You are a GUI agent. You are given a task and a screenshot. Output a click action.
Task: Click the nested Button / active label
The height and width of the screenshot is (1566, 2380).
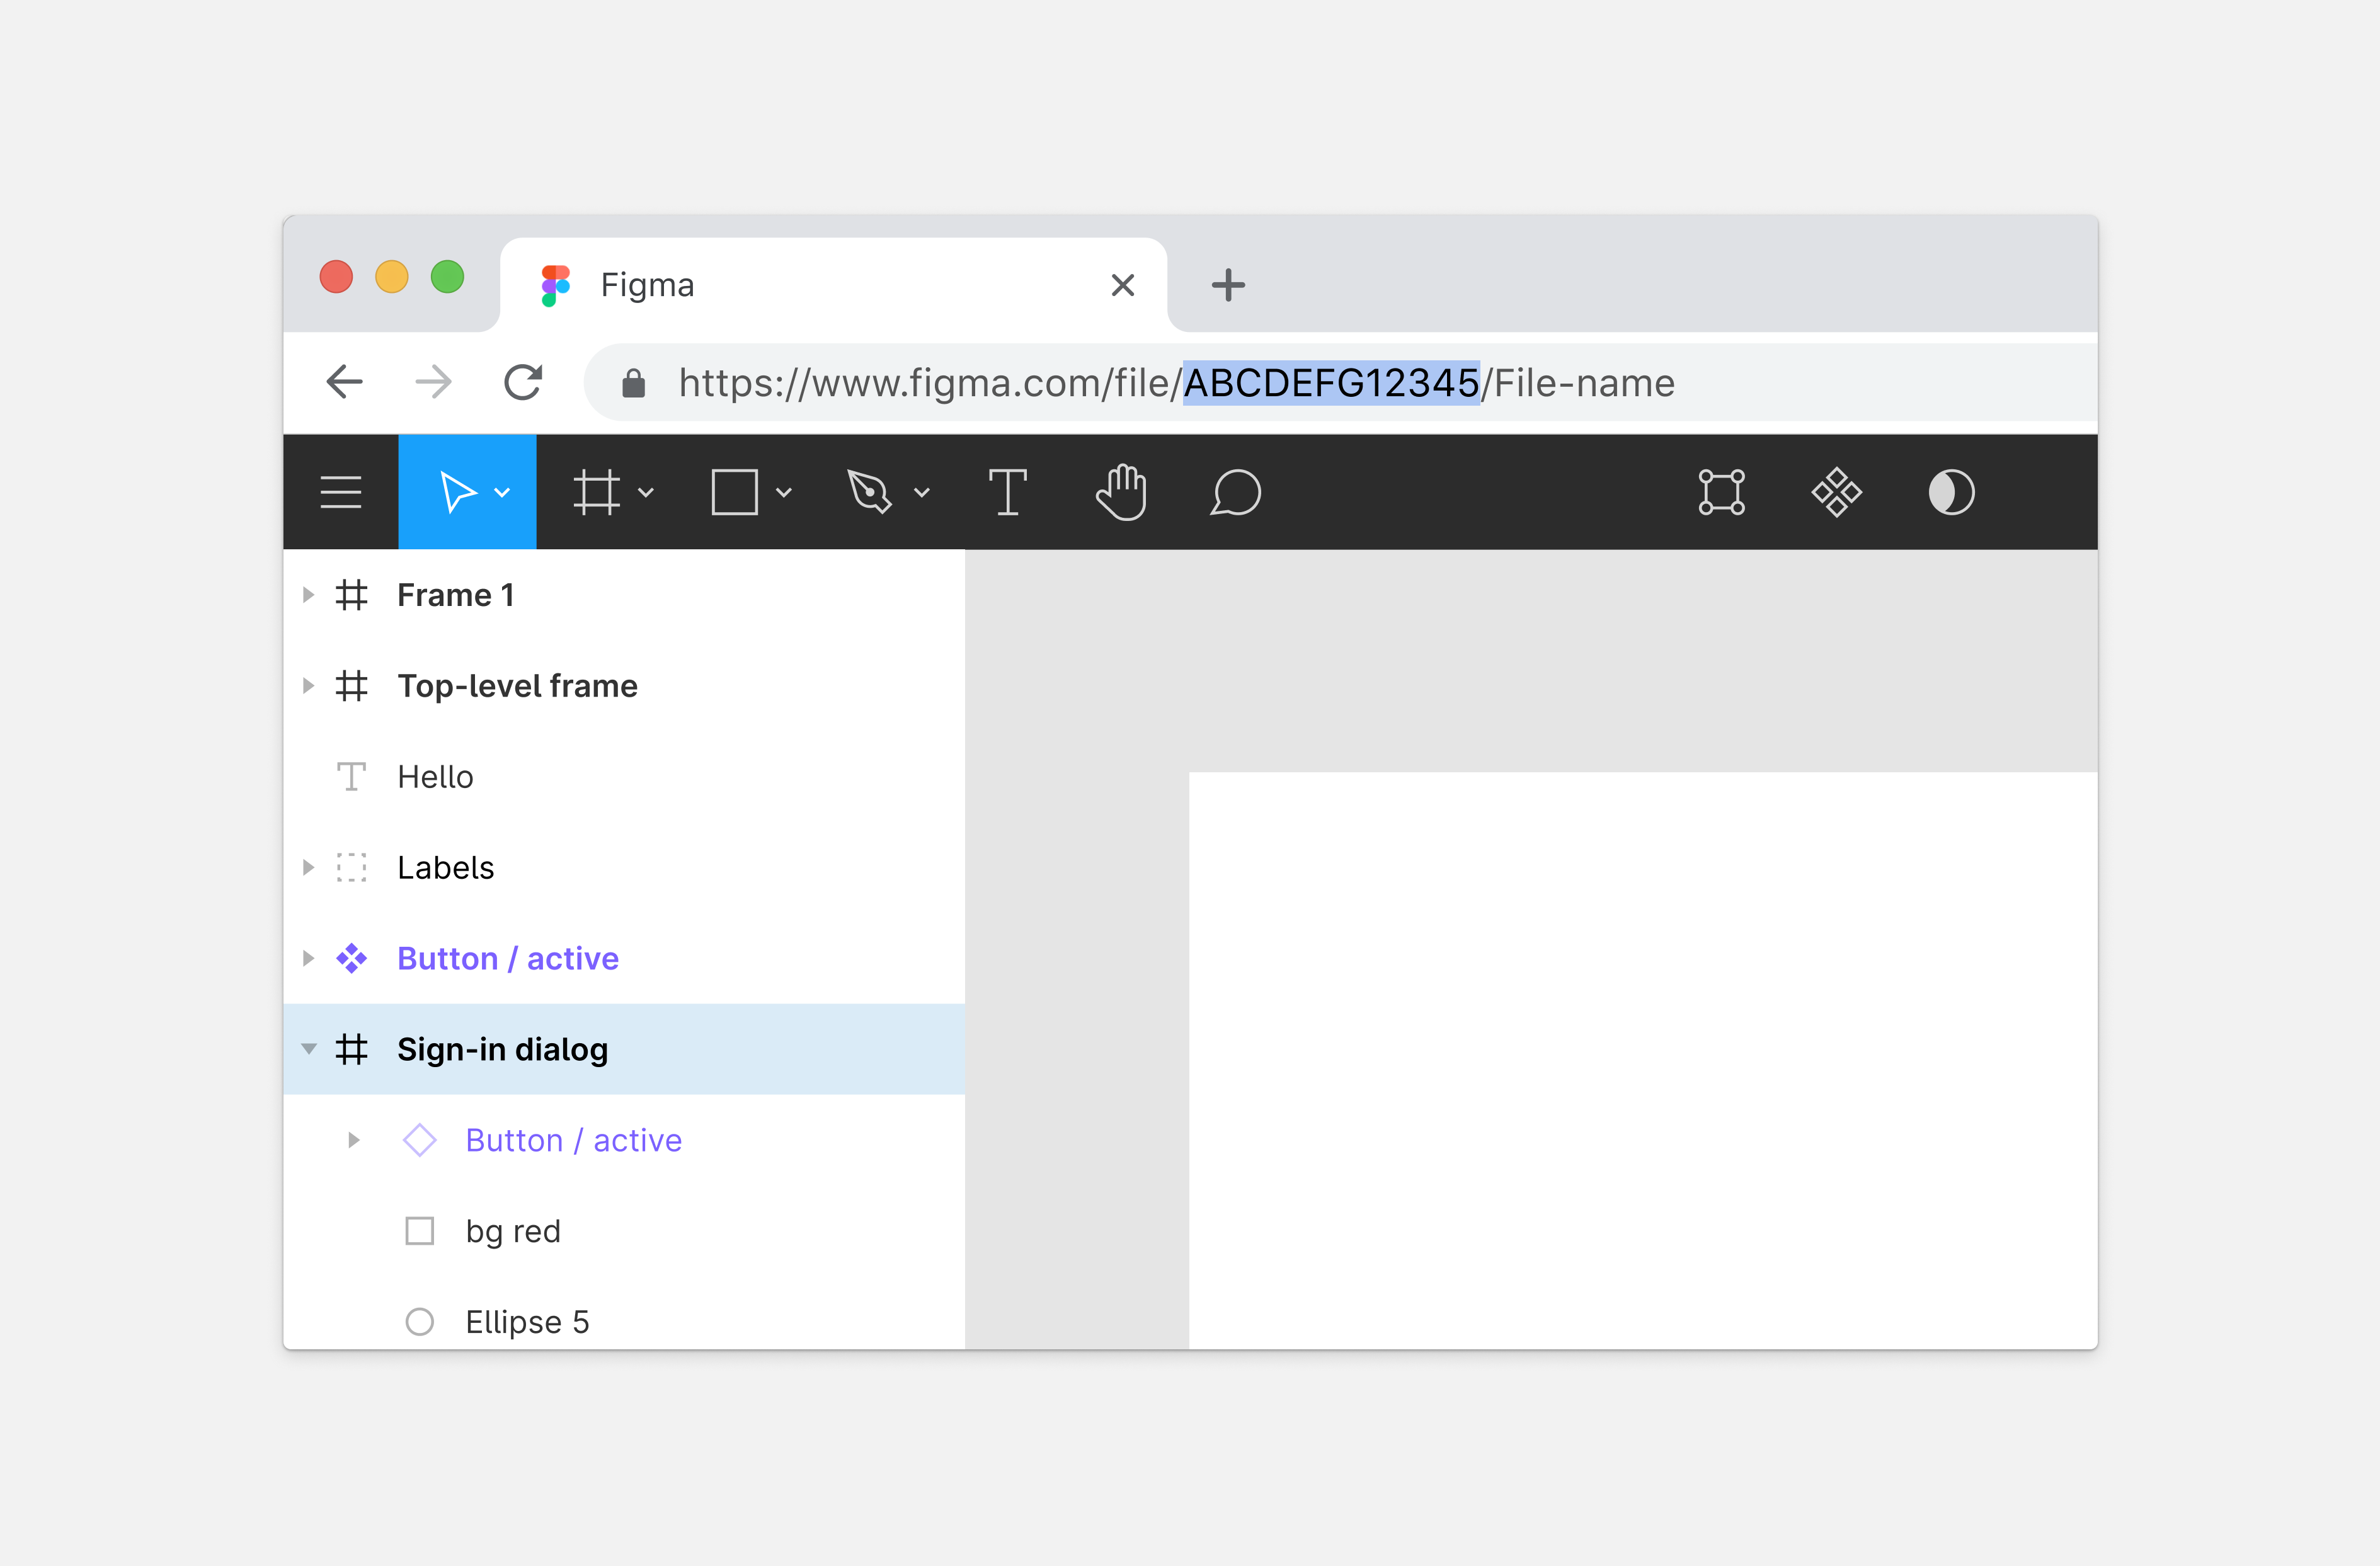click(574, 1140)
